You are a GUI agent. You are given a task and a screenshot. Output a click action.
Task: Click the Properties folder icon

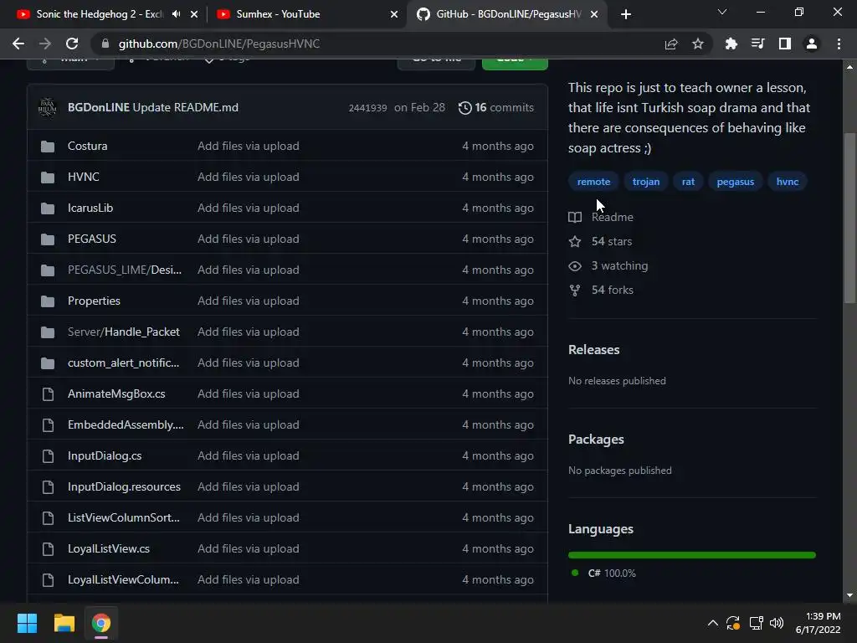point(48,301)
